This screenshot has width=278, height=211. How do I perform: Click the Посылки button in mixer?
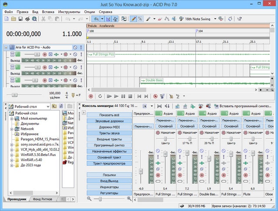[x=109, y=175]
